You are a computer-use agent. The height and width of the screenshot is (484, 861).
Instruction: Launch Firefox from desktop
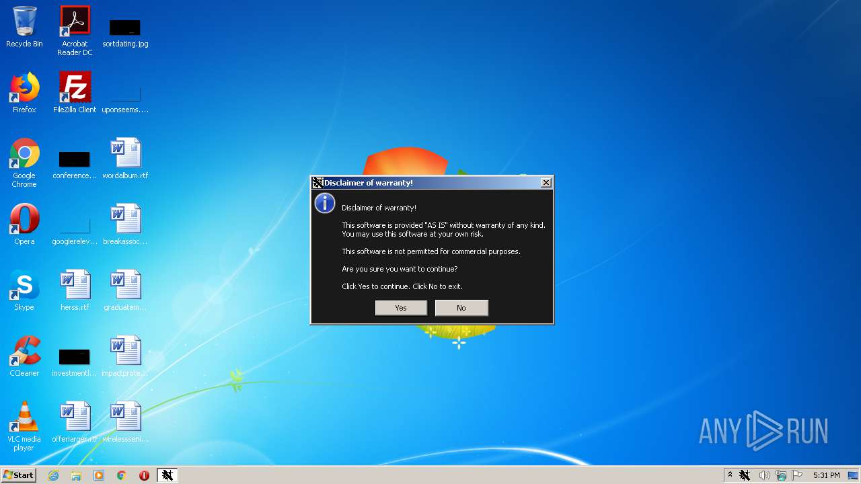pyautogui.click(x=24, y=93)
